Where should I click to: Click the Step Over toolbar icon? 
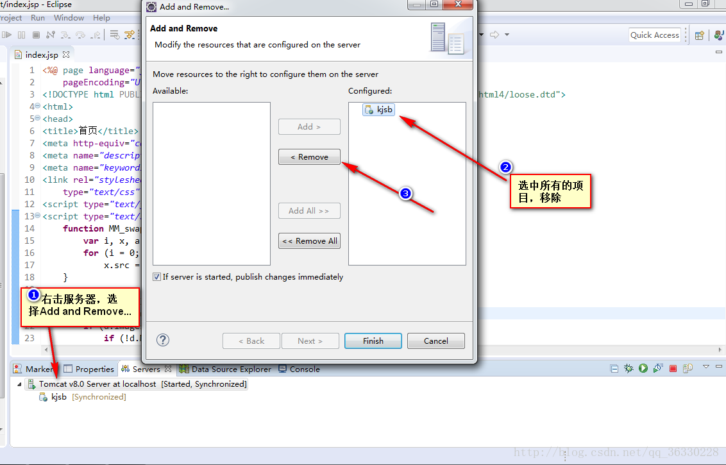pyautogui.click(x=81, y=35)
